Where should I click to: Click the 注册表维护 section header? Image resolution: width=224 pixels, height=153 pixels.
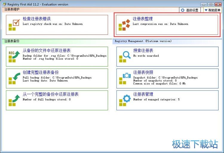pyautogui.click(x=12, y=10)
